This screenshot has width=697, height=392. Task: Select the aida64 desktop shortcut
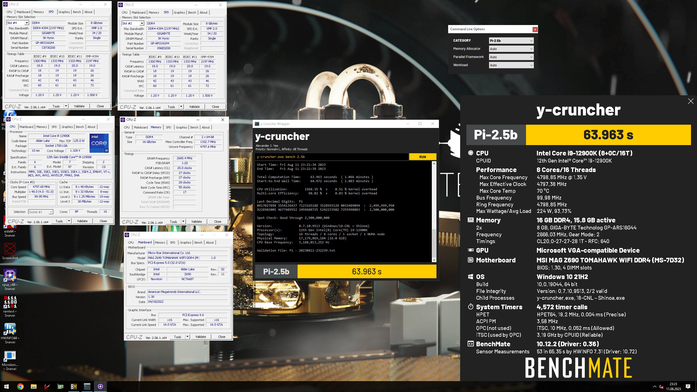pyautogui.click(x=10, y=227)
